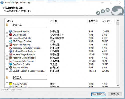The image size is (125, 99).
Task: Click the KeePass Classic padlock icon
Action: [11, 51]
